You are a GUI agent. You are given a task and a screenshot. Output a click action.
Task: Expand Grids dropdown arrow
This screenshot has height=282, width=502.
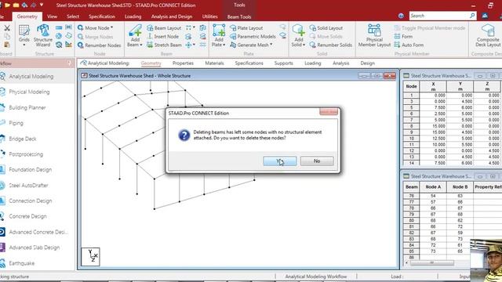[24, 45]
